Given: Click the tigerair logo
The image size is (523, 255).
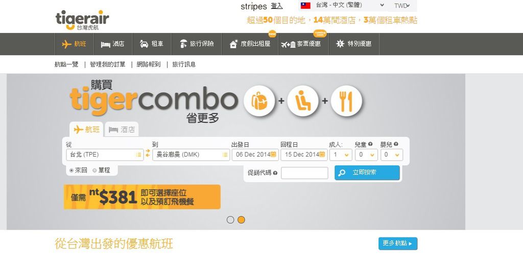Looking at the screenshot, I should click(x=82, y=20).
